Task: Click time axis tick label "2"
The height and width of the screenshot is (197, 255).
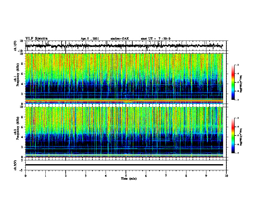Action: (x=66, y=176)
